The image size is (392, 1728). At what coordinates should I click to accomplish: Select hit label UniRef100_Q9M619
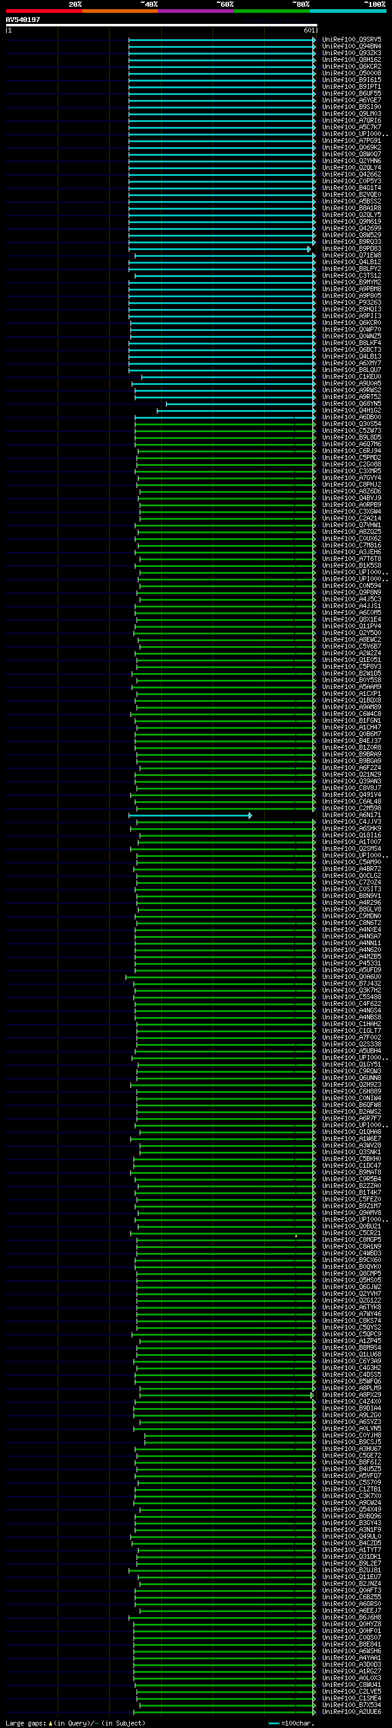click(352, 222)
